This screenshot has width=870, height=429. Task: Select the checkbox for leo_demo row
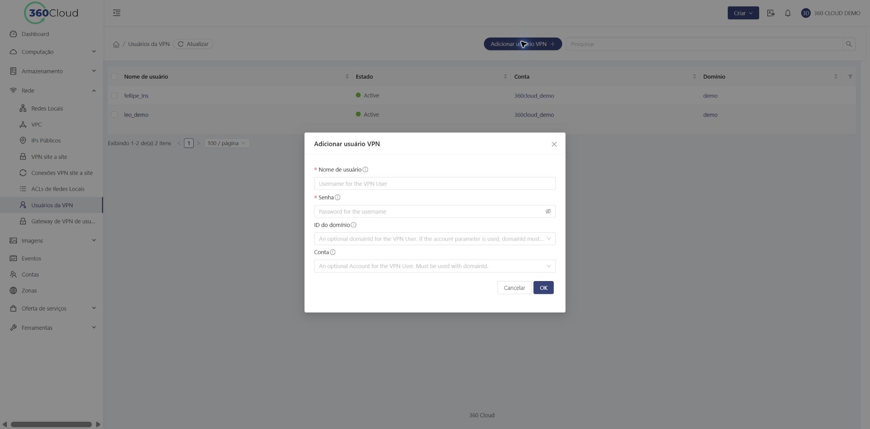tap(114, 115)
